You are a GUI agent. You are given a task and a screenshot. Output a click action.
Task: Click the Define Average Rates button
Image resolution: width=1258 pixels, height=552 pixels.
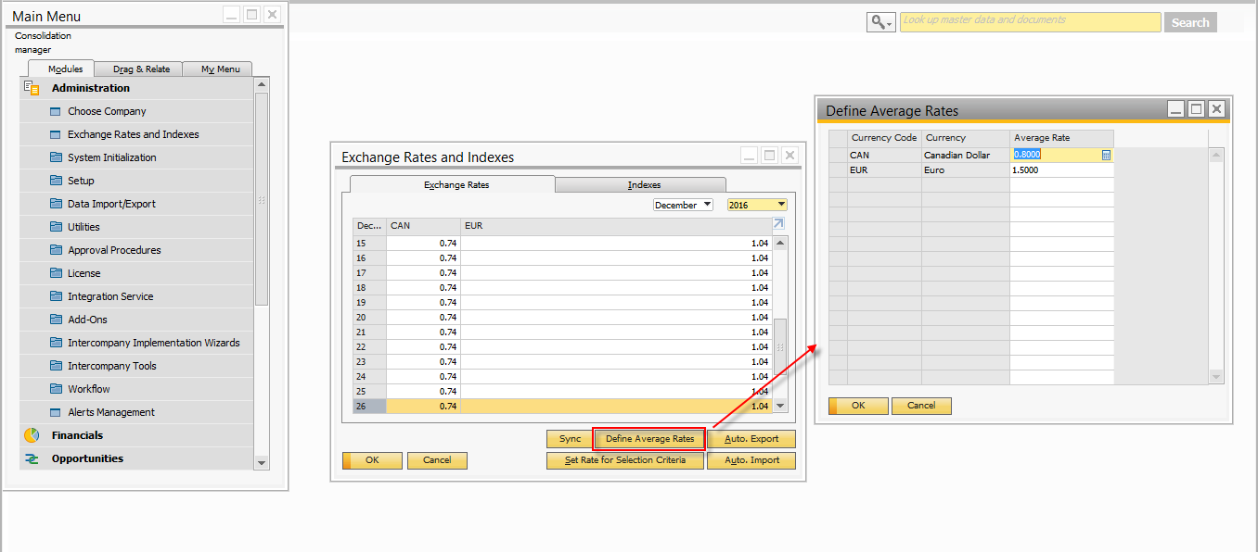[x=649, y=439]
